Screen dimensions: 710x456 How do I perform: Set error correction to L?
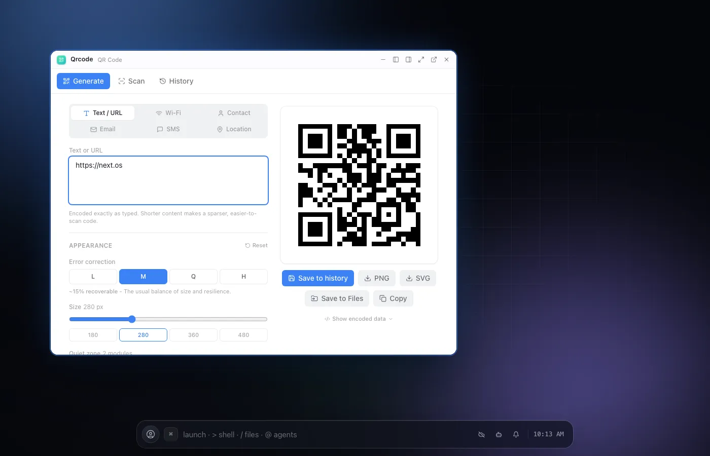93,277
